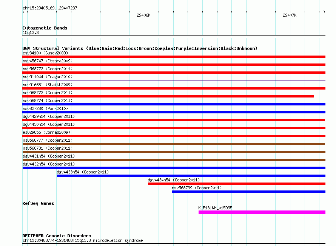Viewport: 336px width, 246px height.
Task: Click the chr15:29405169..29407237 coordinate label
Action: coord(50,8)
